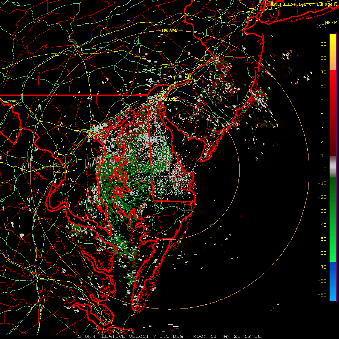Viewport: 339px width, 339px height.
Task: Click the 0 value on velocity scale
Action: point(325,169)
